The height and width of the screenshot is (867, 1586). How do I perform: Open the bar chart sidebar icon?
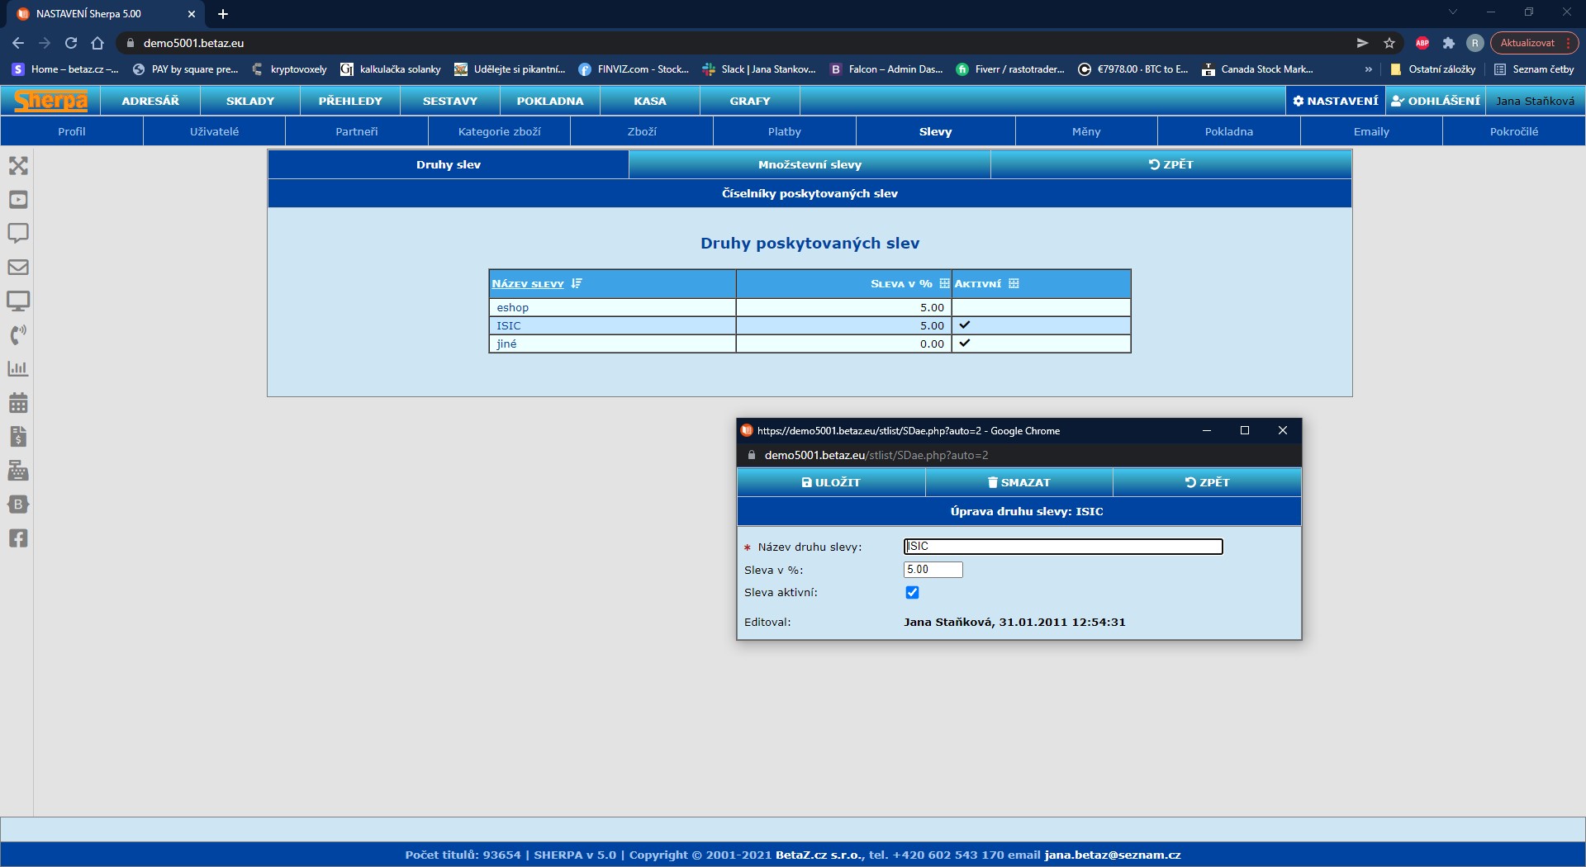pyautogui.click(x=18, y=369)
